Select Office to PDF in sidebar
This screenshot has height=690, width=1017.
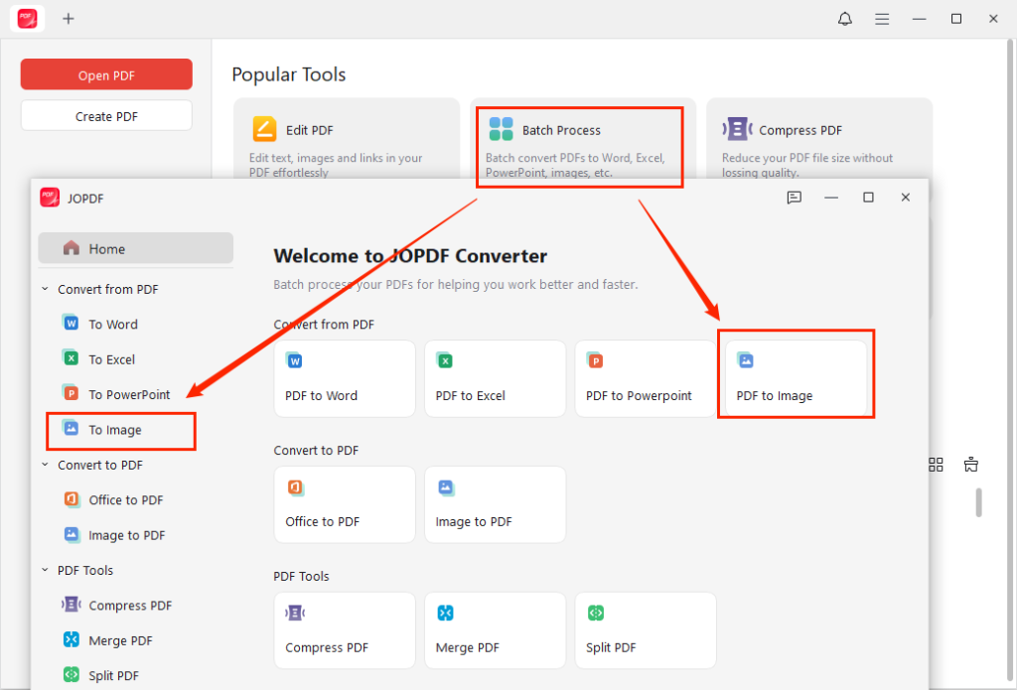click(x=126, y=500)
